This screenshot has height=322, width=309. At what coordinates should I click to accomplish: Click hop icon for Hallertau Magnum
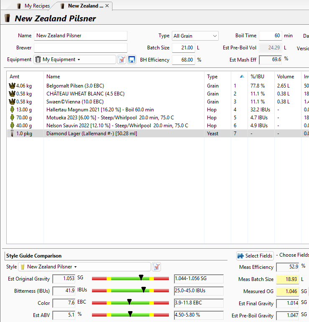(12, 109)
